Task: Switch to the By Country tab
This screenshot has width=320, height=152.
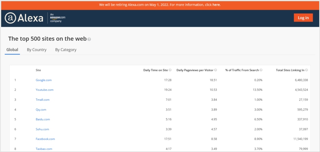Action: click(x=37, y=50)
